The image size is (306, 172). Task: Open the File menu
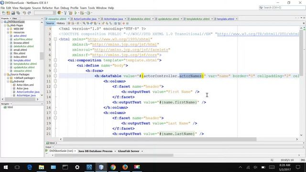coord(2,8)
